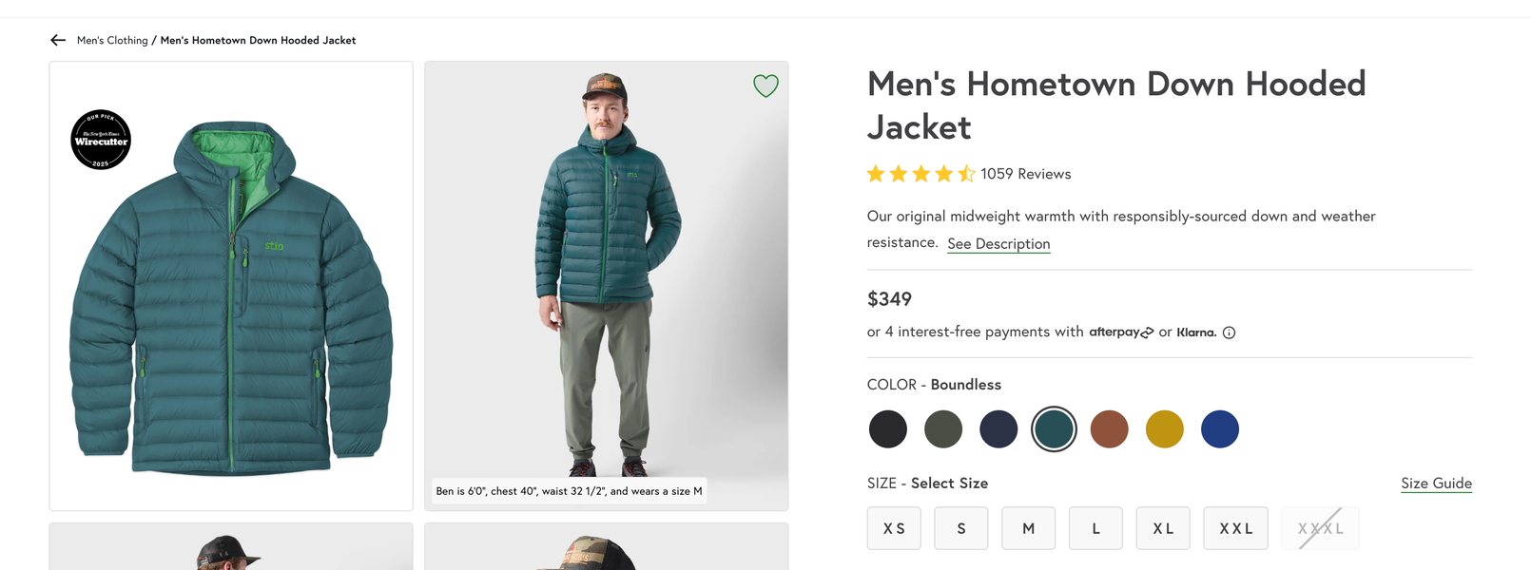This screenshot has height=570, width=1531.
Task: Select the XS size option
Action: click(x=893, y=528)
